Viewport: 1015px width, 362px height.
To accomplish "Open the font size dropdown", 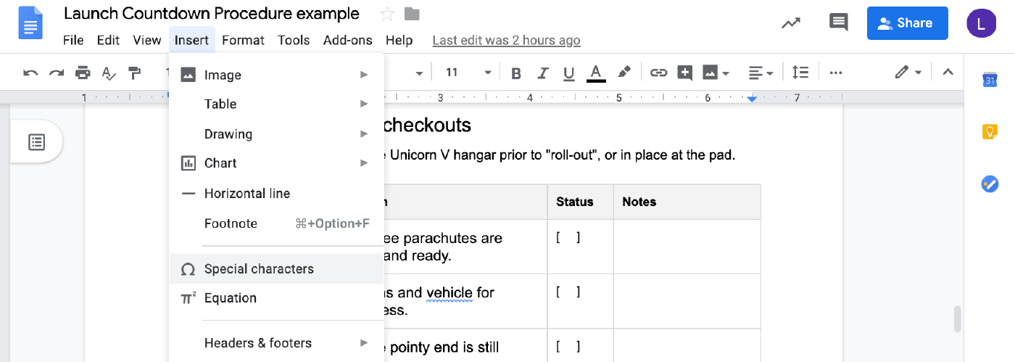I will pos(468,73).
